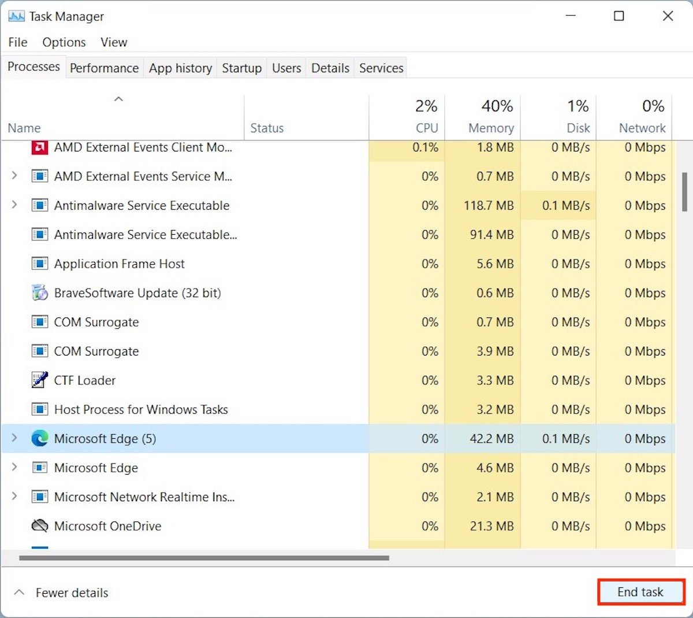Image resolution: width=693 pixels, height=618 pixels.
Task: Click the COM Surrogate process icon
Action: point(39,322)
